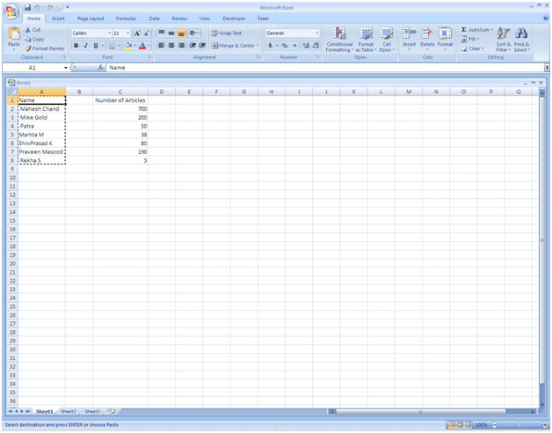Open the Formulas ribbon tab
The image size is (552, 433).
(126, 18)
